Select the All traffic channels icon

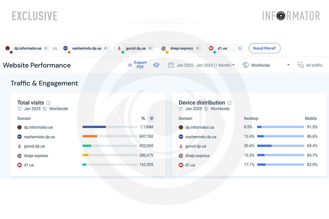tap(300, 65)
